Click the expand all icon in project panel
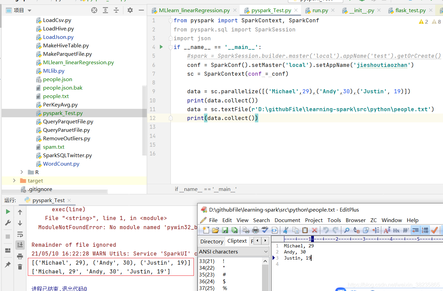 [105, 10]
